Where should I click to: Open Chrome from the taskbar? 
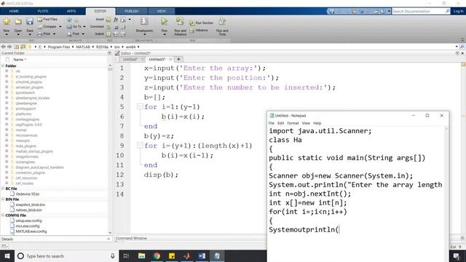[157, 255]
